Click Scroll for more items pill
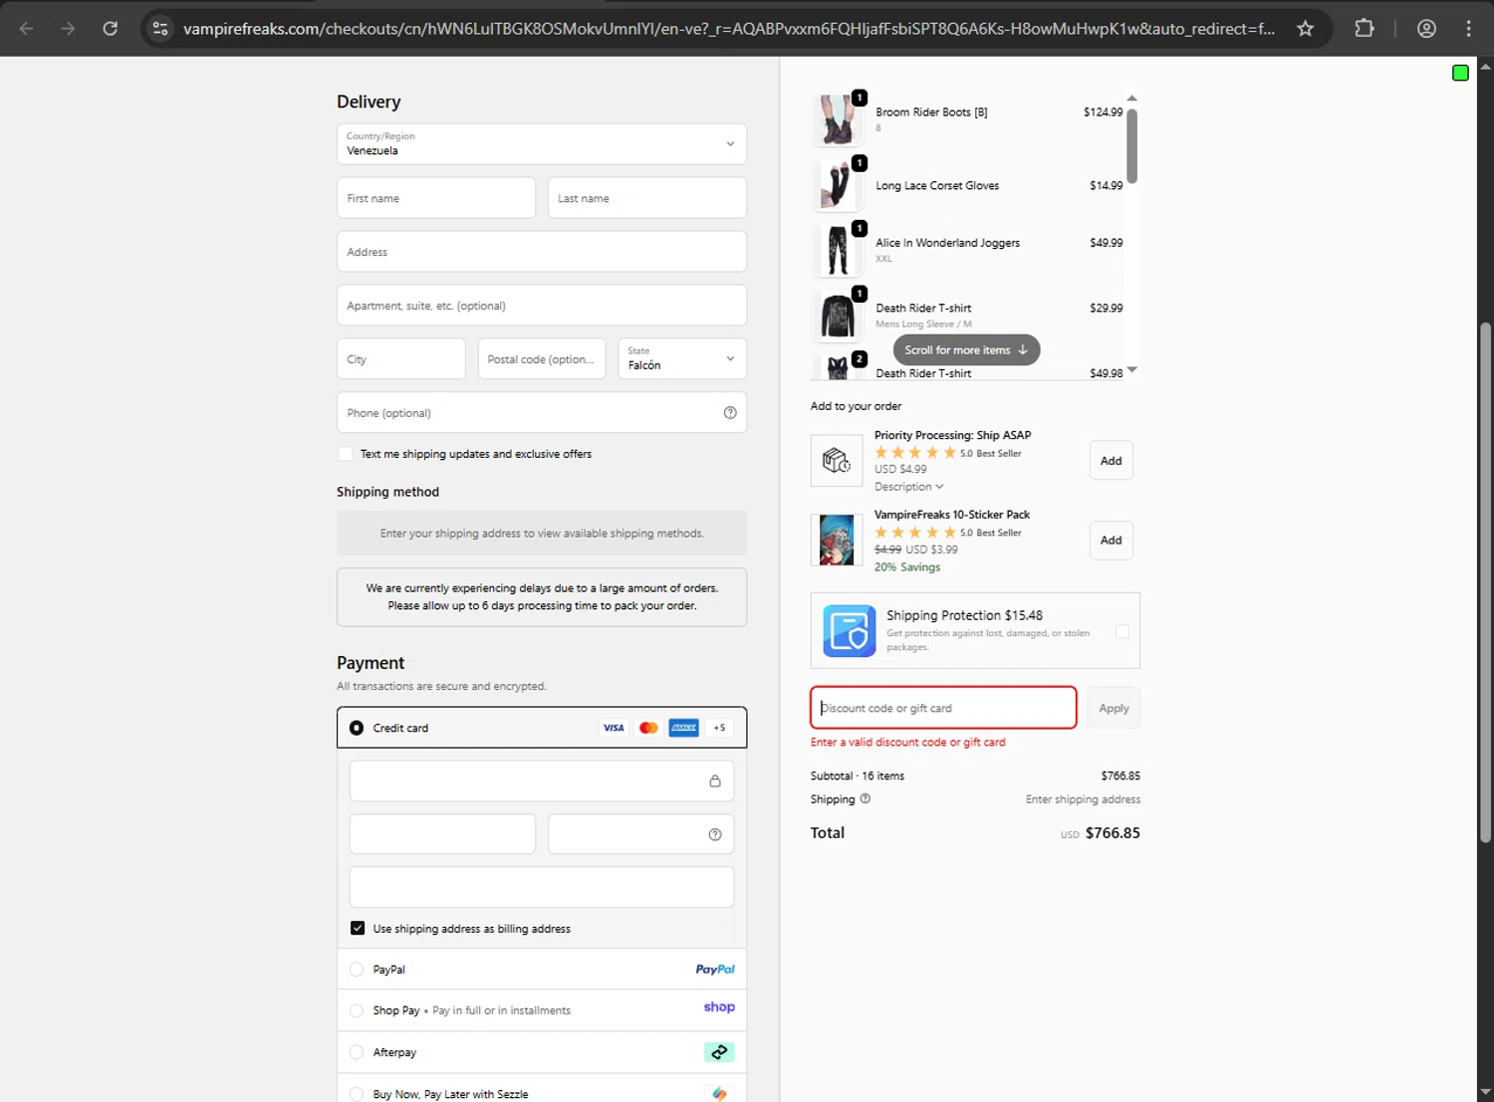Viewport: 1494px width, 1102px height. [x=966, y=350]
